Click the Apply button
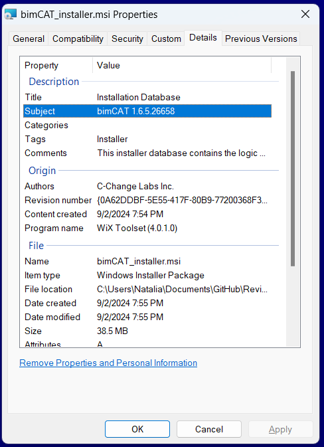The width and height of the screenshot is (324, 447). click(281, 429)
